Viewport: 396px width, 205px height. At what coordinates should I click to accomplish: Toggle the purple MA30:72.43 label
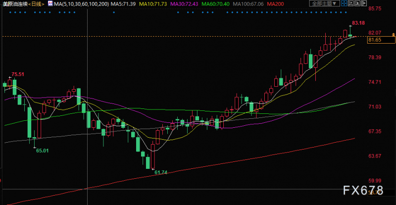(184, 4)
